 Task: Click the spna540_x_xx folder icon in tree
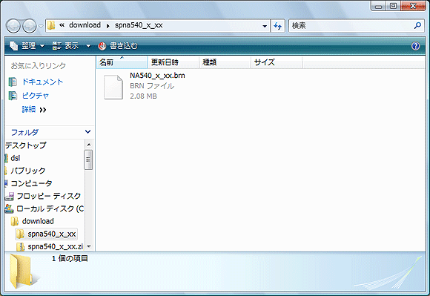[x=20, y=234]
